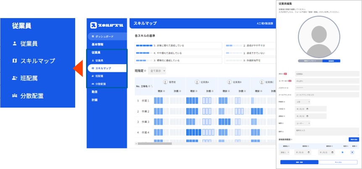Click 班配属 icon in enlarged callout panel
This screenshot has height=169, width=362.
(15, 78)
